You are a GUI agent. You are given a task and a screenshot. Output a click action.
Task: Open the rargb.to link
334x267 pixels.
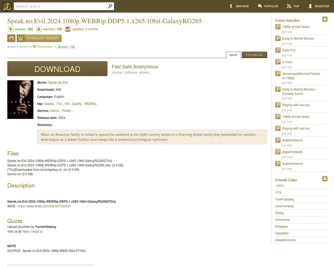pyautogui.click(x=32, y=232)
